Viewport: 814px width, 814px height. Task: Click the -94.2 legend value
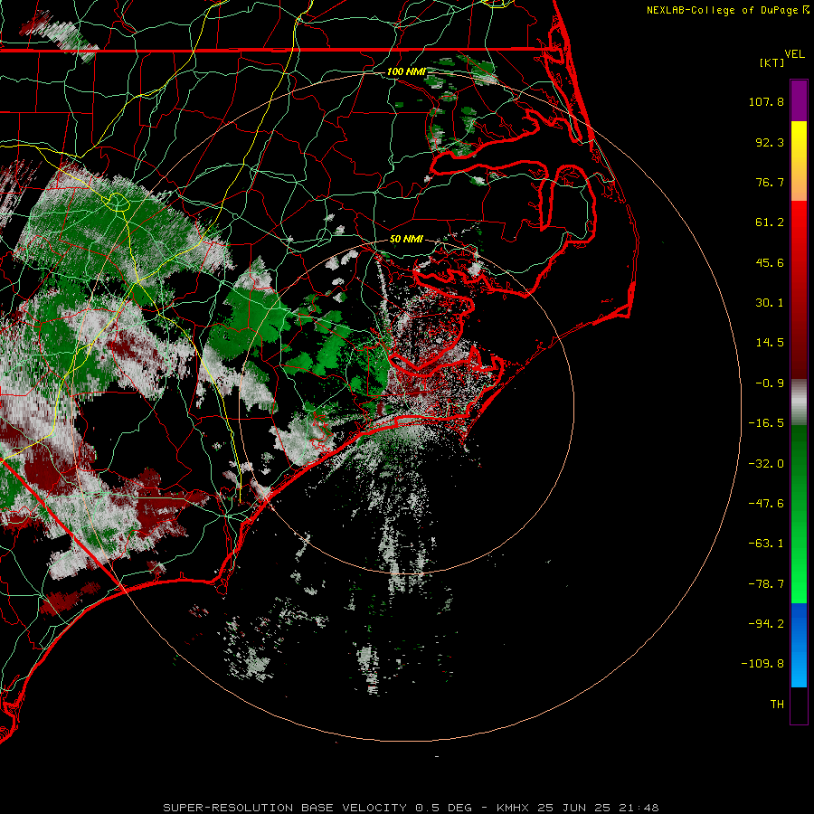[766, 623]
